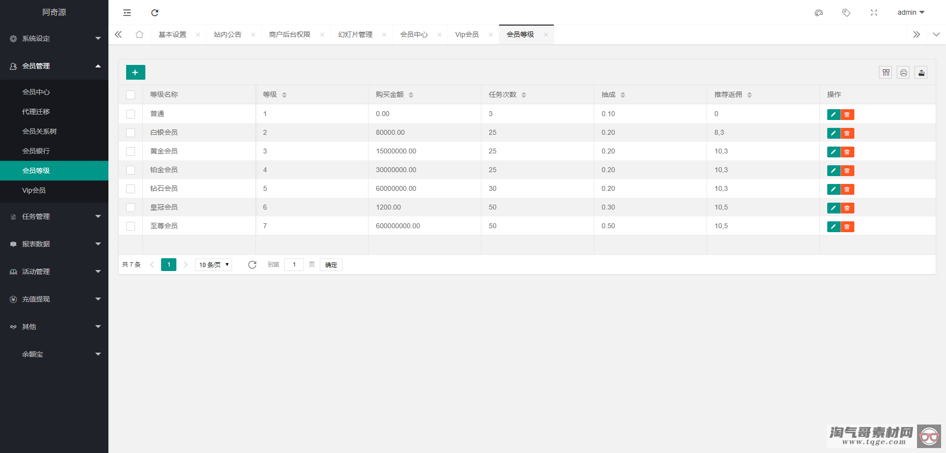Delete the 铂金会员 row
This screenshot has width=946, height=453.
click(x=847, y=171)
